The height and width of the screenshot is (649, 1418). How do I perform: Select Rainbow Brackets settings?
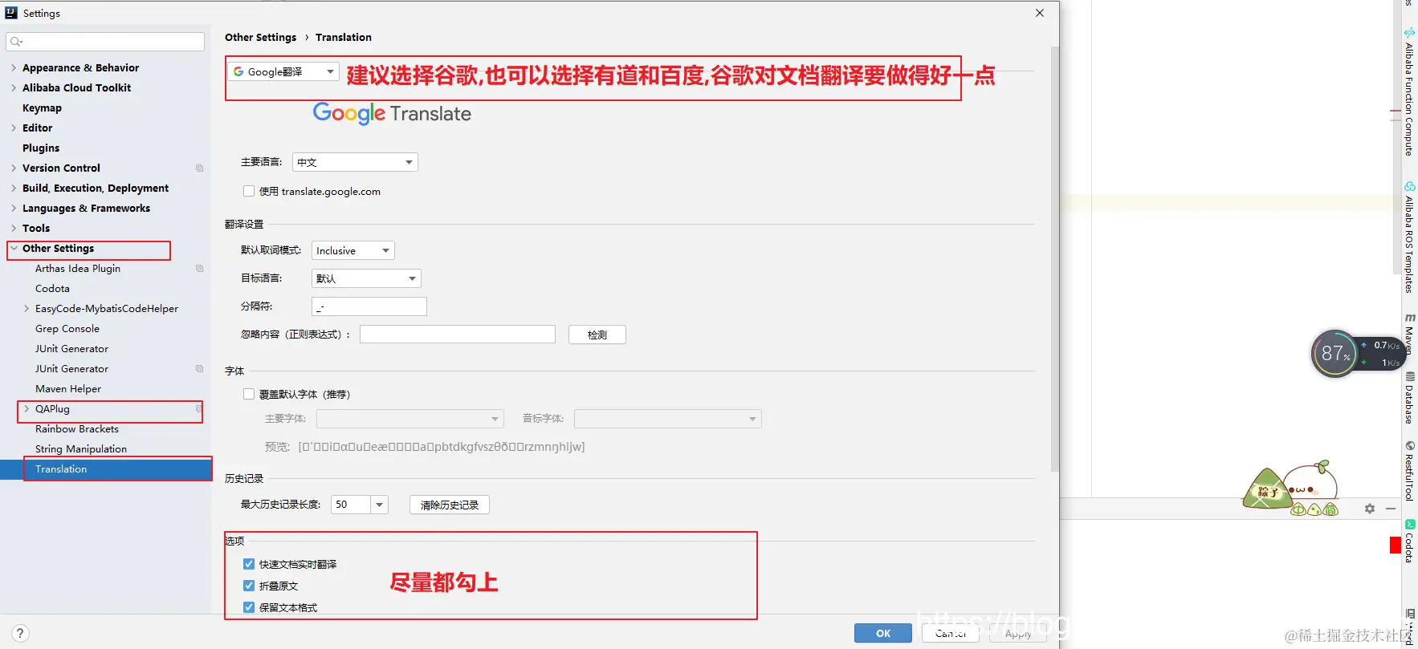click(x=77, y=429)
